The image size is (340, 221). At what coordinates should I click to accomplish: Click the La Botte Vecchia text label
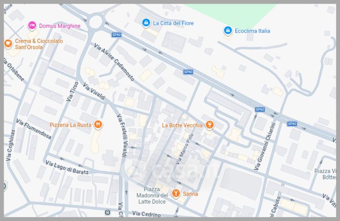pyautogui.click(x=182, y=125)
